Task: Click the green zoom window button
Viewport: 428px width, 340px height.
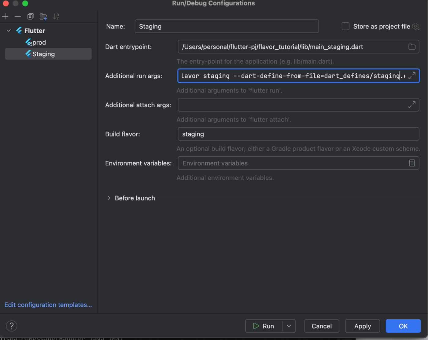Action: click(25, 3)
